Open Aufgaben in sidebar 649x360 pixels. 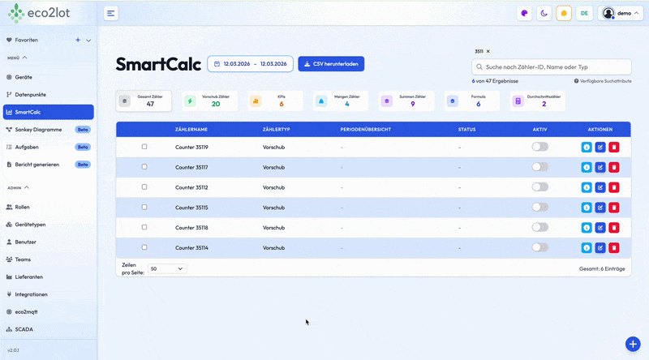pyautogui.click(x=49, y=147)
